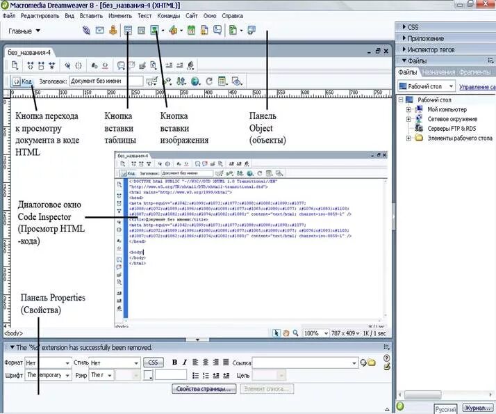Click the Журнал button
496x414 pixels.
(478, 408)
